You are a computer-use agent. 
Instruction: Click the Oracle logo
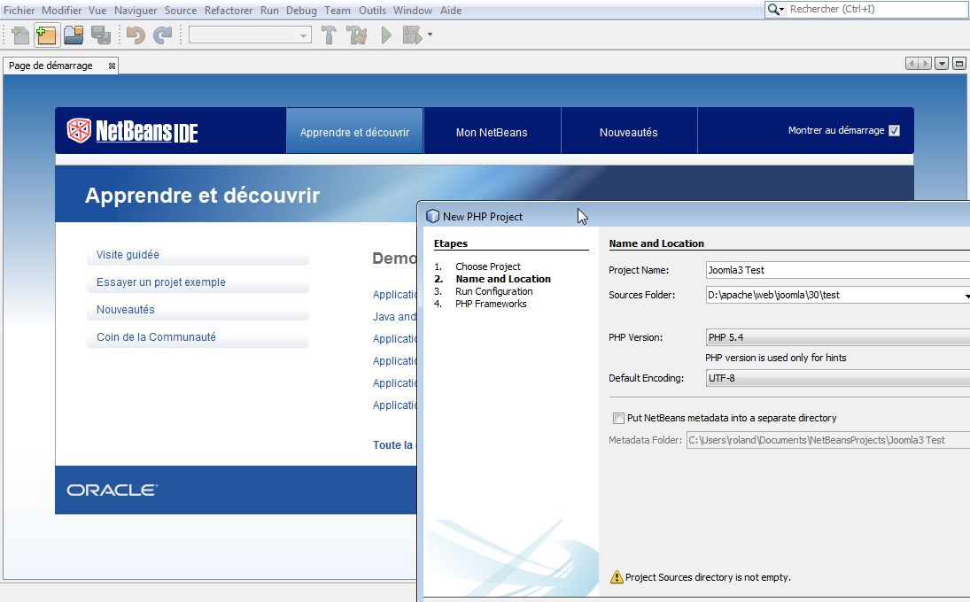[x=112, y=490]
